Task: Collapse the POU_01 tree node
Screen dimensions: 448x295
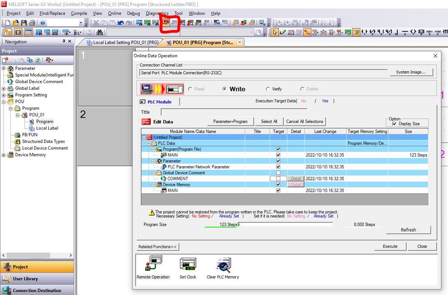Action: pos(17,115)
